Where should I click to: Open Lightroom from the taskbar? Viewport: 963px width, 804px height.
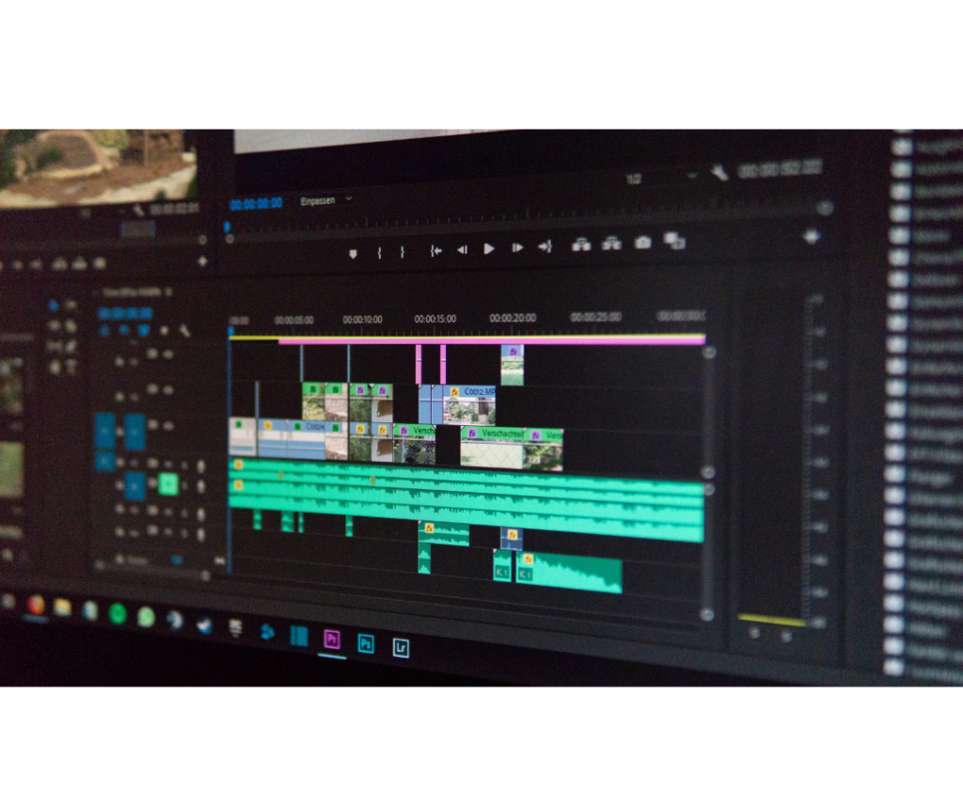pos(401,647)
